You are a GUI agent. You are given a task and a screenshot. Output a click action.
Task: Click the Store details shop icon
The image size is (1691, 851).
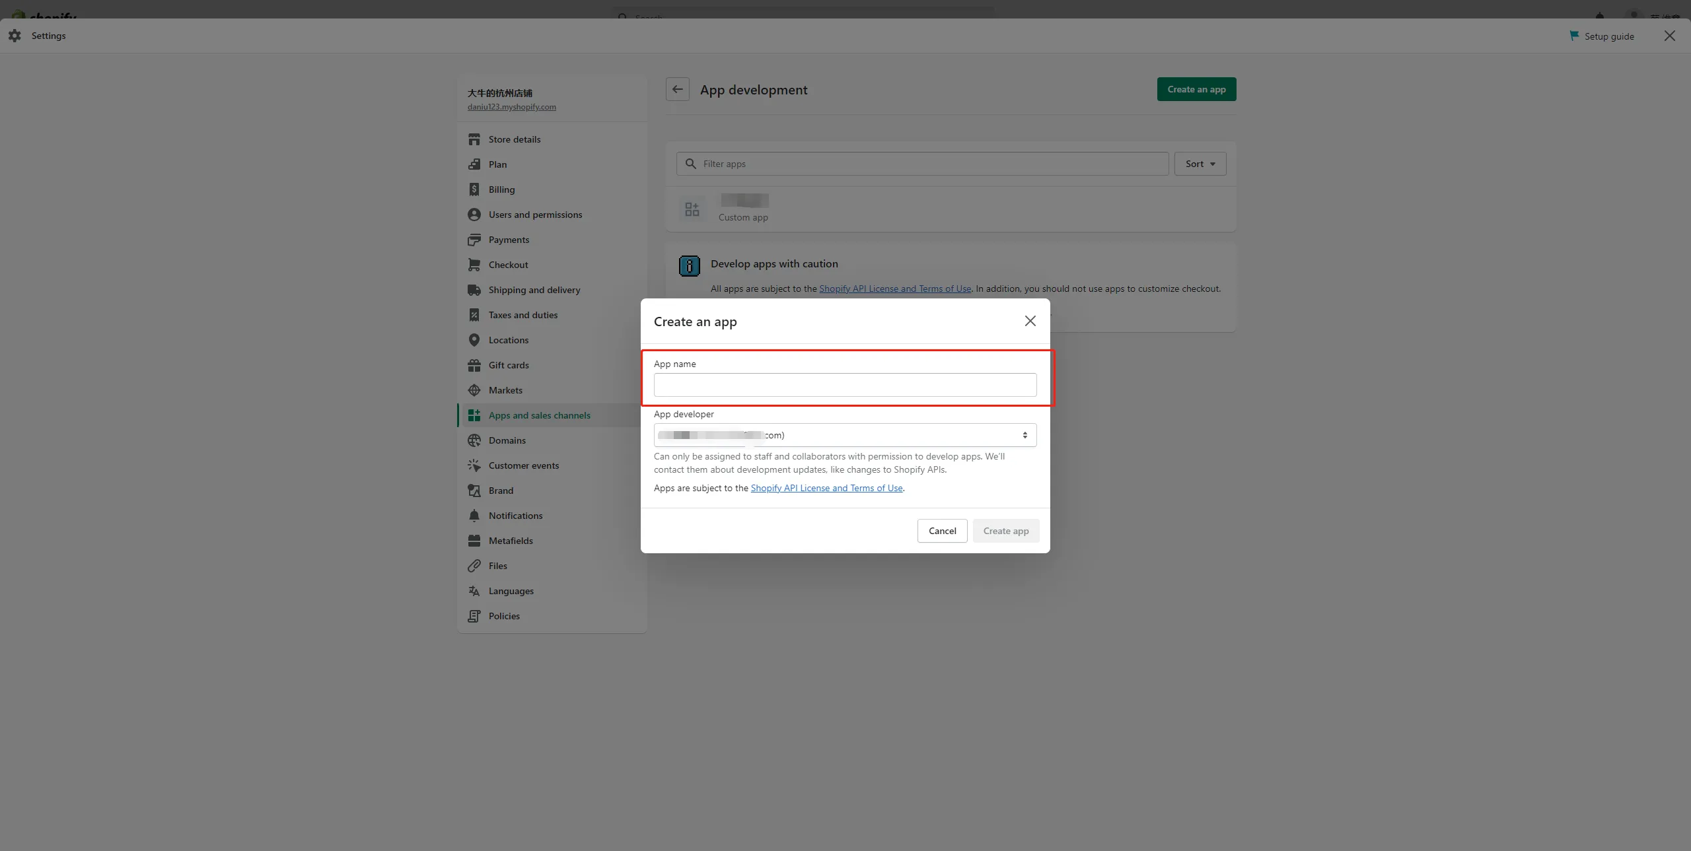click(474, 139)
